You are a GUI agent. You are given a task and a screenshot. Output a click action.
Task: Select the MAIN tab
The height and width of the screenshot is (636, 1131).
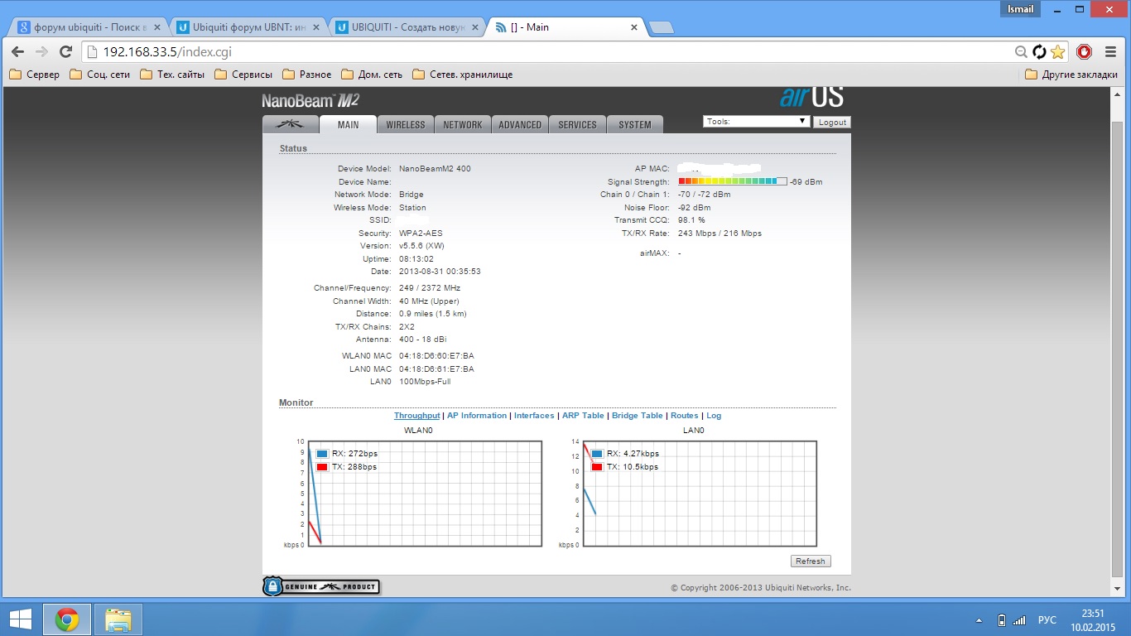pos(349,124)
